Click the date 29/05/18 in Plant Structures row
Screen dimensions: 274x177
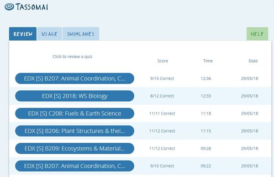click(x=249, y=131)
